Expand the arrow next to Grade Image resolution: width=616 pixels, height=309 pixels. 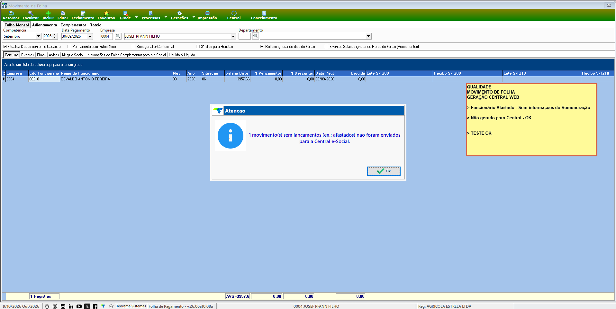[136, 17]
